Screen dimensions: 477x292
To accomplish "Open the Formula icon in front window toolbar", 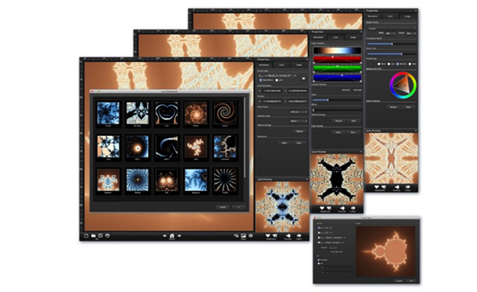I will [288, 236].
